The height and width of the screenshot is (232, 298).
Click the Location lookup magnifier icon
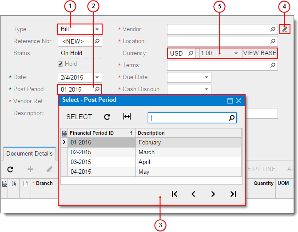click(x=273, y=41)
